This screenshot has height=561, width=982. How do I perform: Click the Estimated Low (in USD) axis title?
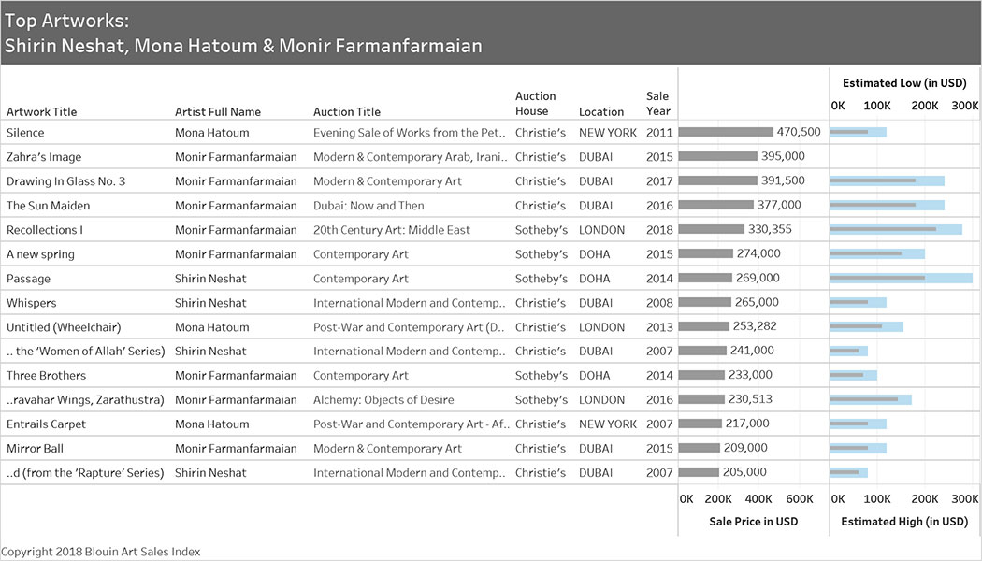pyautogui.click(x=904, y=83)
